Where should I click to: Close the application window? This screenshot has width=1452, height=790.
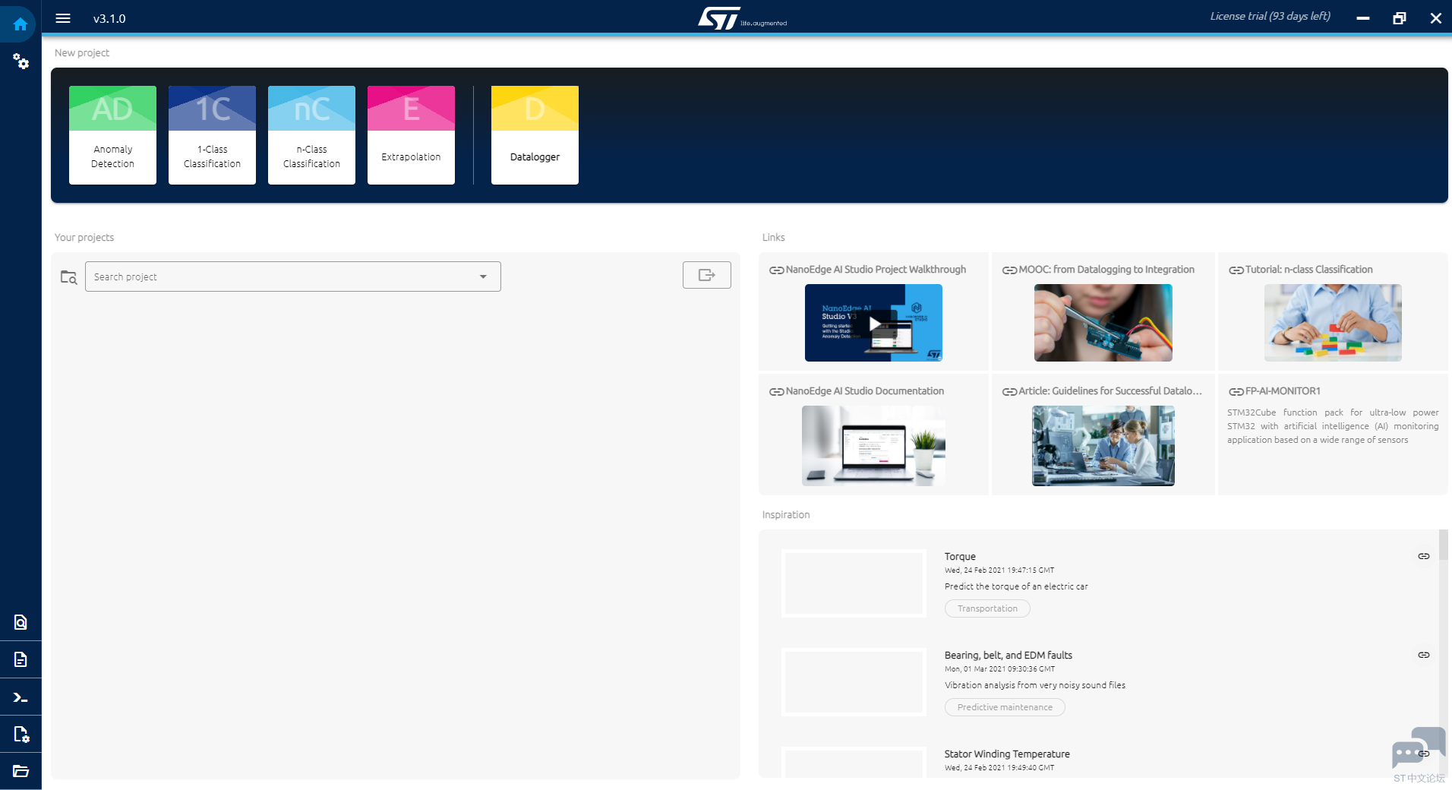pyautogui.click(x=1435, y=18)
